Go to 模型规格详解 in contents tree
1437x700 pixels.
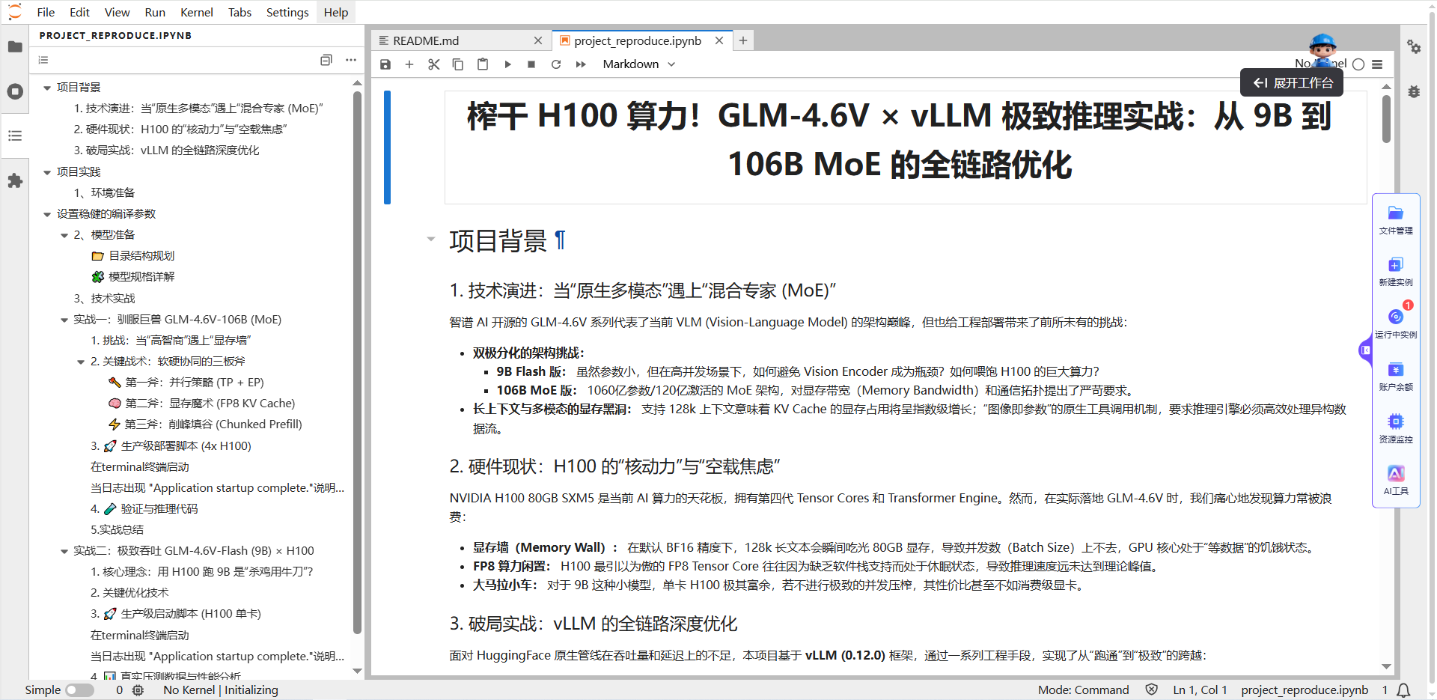[x=141, y=277]
